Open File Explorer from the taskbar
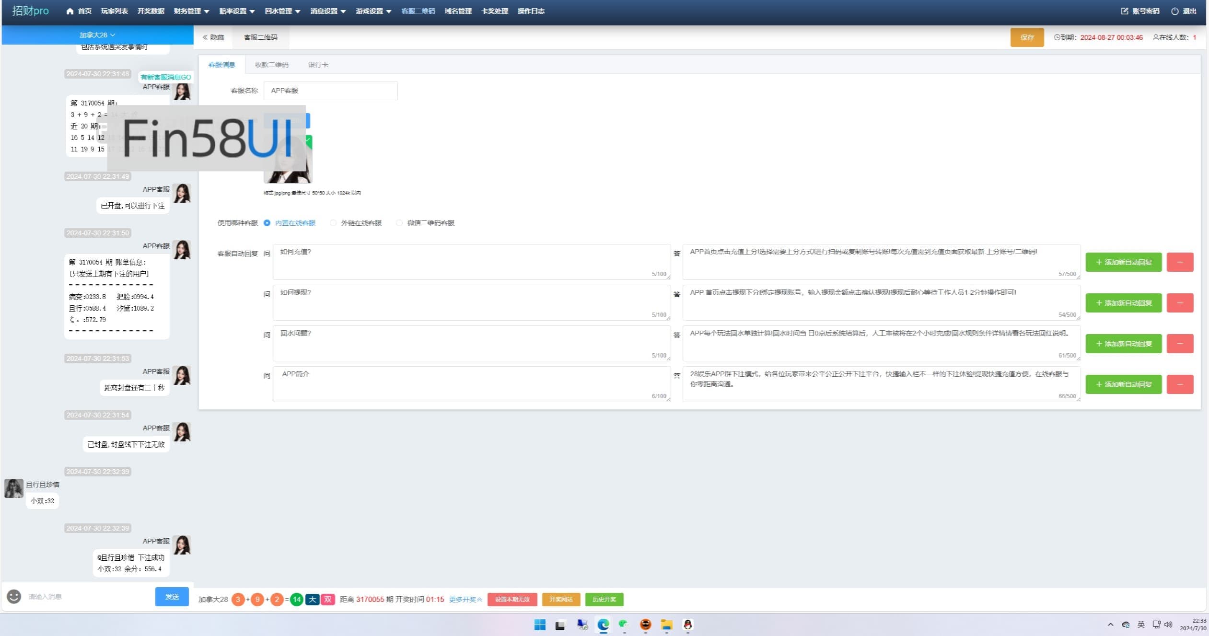 pyautogui.click(x=666, y=624)
